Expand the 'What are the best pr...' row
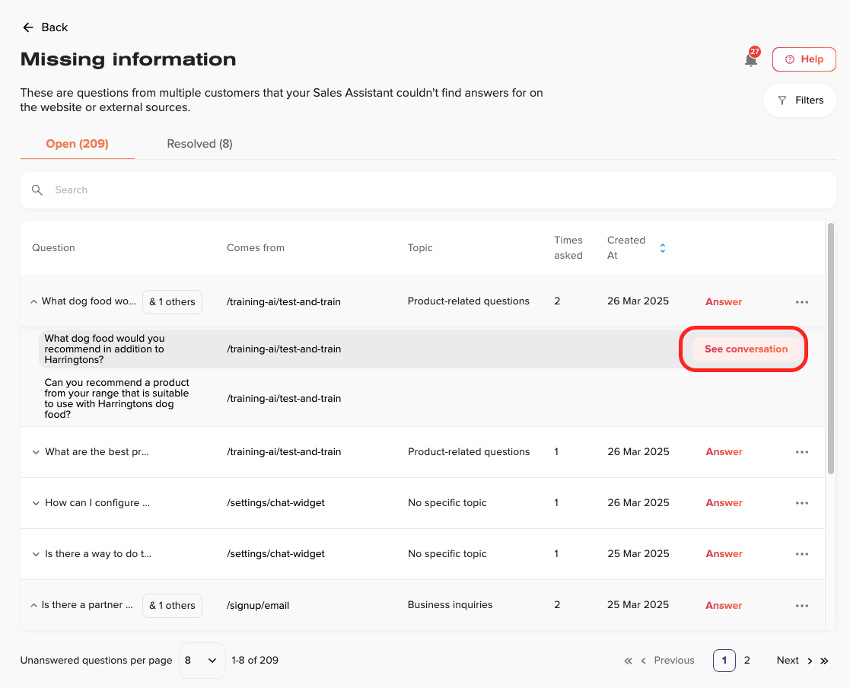 [x=36, y=452]
